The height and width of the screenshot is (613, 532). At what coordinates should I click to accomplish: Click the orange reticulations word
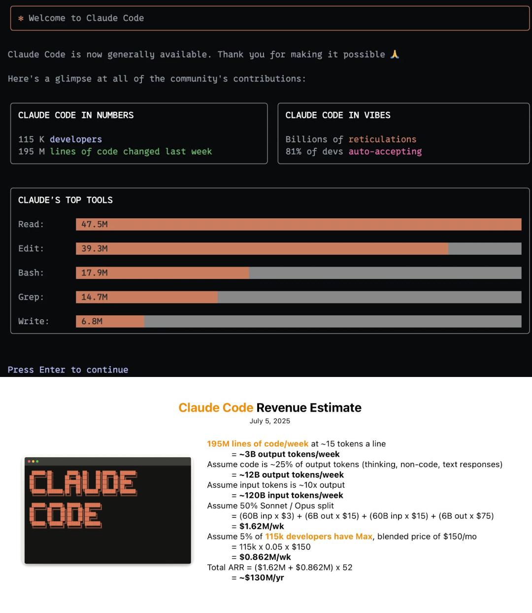point(382,139)
